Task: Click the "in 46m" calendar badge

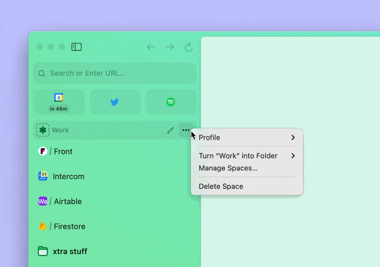Action: pos(58,109)
